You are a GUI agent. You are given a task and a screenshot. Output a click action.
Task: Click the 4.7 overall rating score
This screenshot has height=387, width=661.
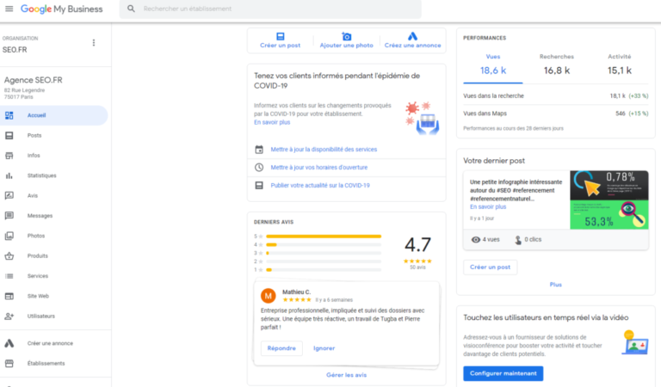[x=417, y=244]
